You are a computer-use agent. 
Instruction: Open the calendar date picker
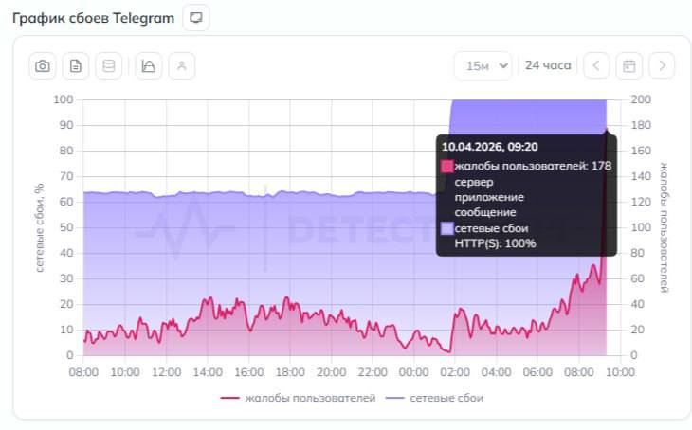tap(628, 66)
